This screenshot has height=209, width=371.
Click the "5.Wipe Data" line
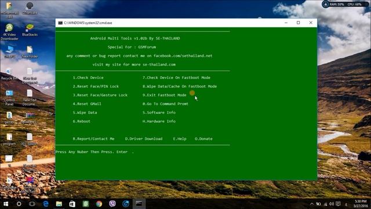85,113
